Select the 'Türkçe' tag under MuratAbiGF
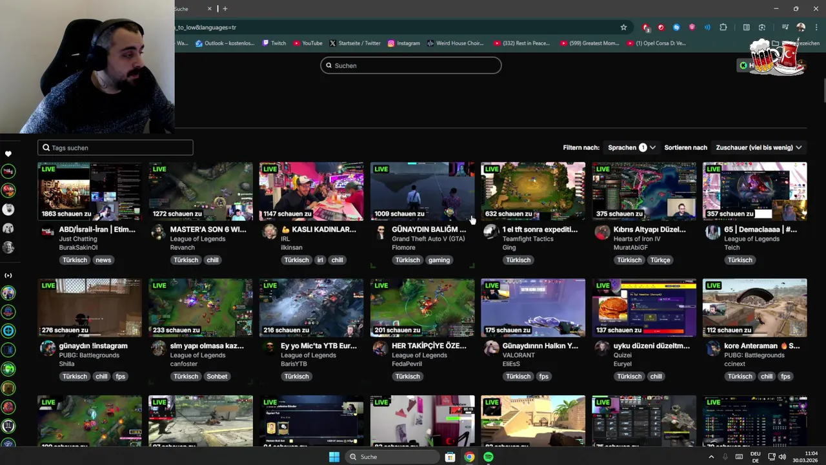 660,260
